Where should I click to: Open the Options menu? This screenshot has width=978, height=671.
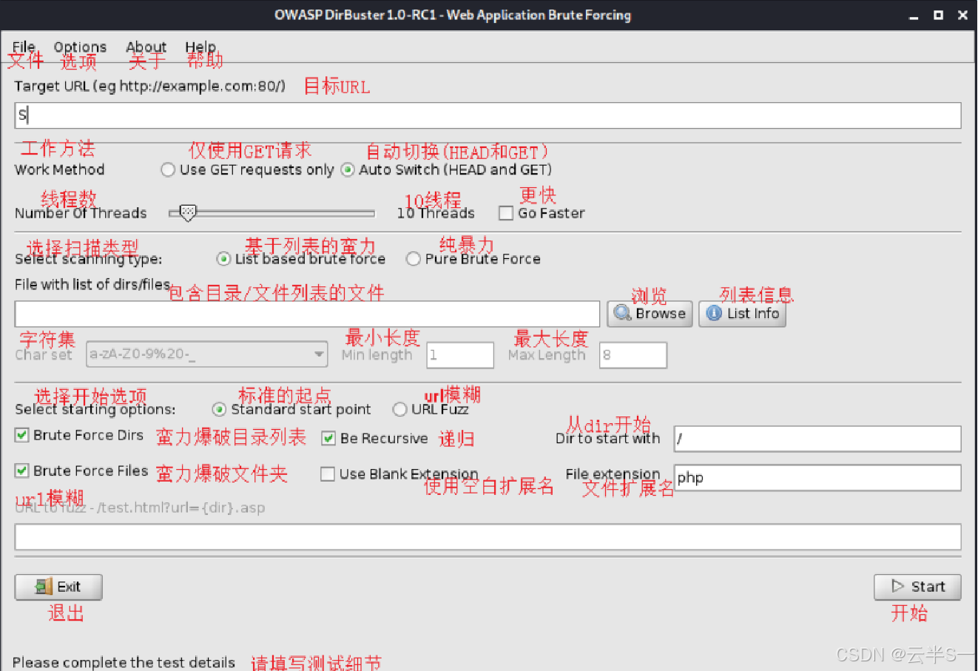tap(80, 47)
